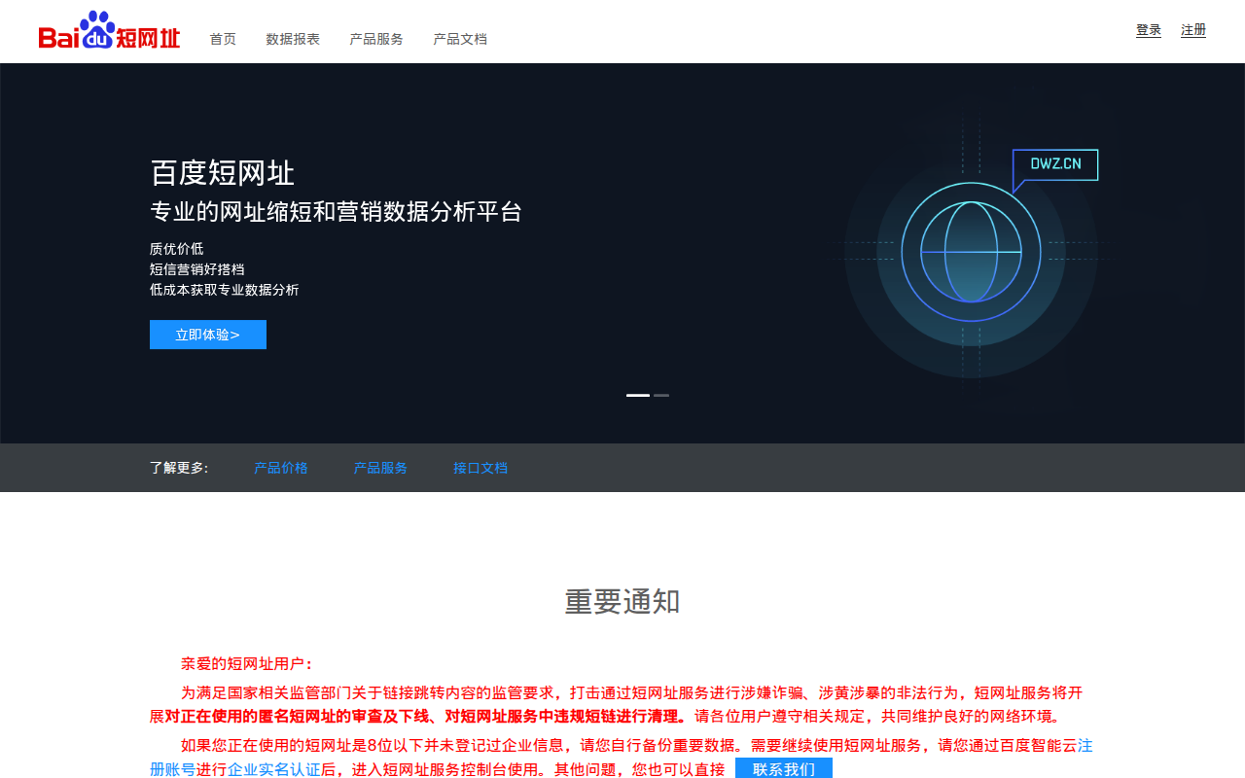Open the 接口文档 link
Screen dimensions: 1245x778
coord(480,468)
